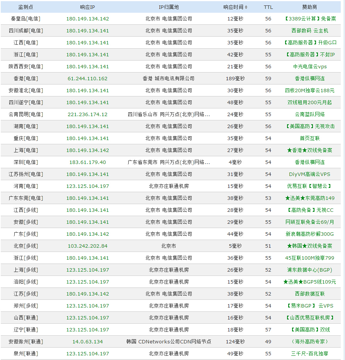
Task: Open sponsor link 四核20M独享云188元
Action: pos(309,90)
